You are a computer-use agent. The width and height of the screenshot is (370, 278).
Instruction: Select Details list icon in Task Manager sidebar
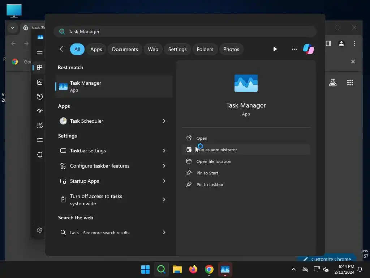click(40, 140)
